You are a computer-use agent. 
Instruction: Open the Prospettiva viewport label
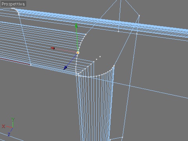(x=13, y=4)
